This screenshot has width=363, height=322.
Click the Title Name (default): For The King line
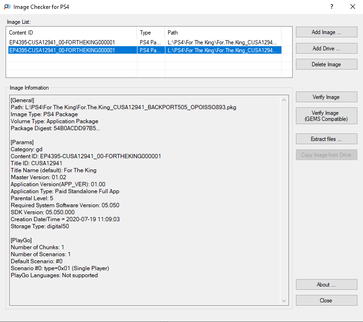point(54,170)
